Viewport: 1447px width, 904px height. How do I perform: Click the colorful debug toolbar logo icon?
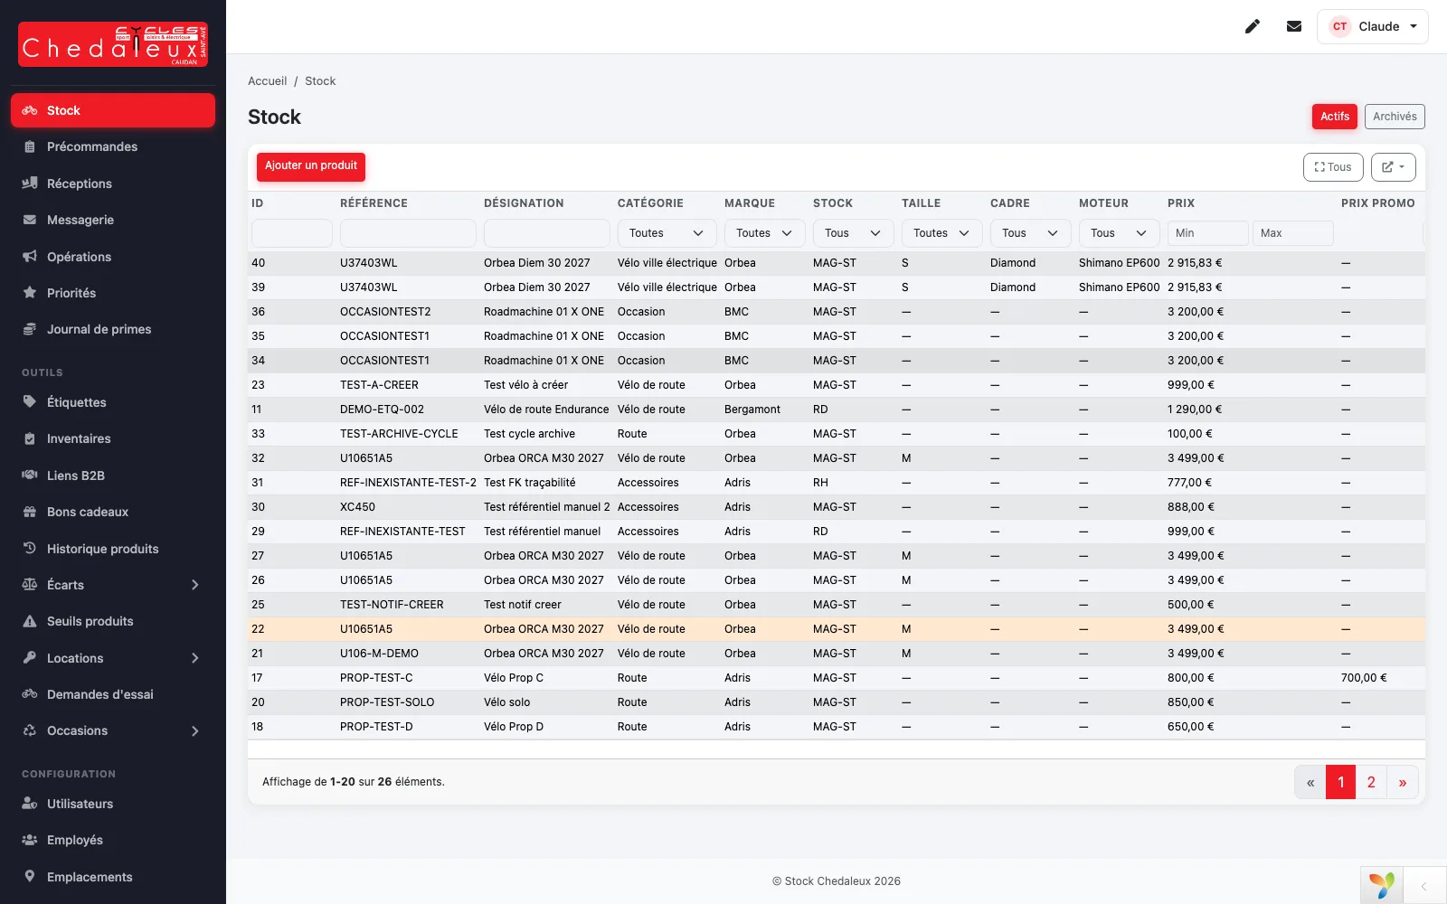pyautogui.click(x=1382, y=885)
